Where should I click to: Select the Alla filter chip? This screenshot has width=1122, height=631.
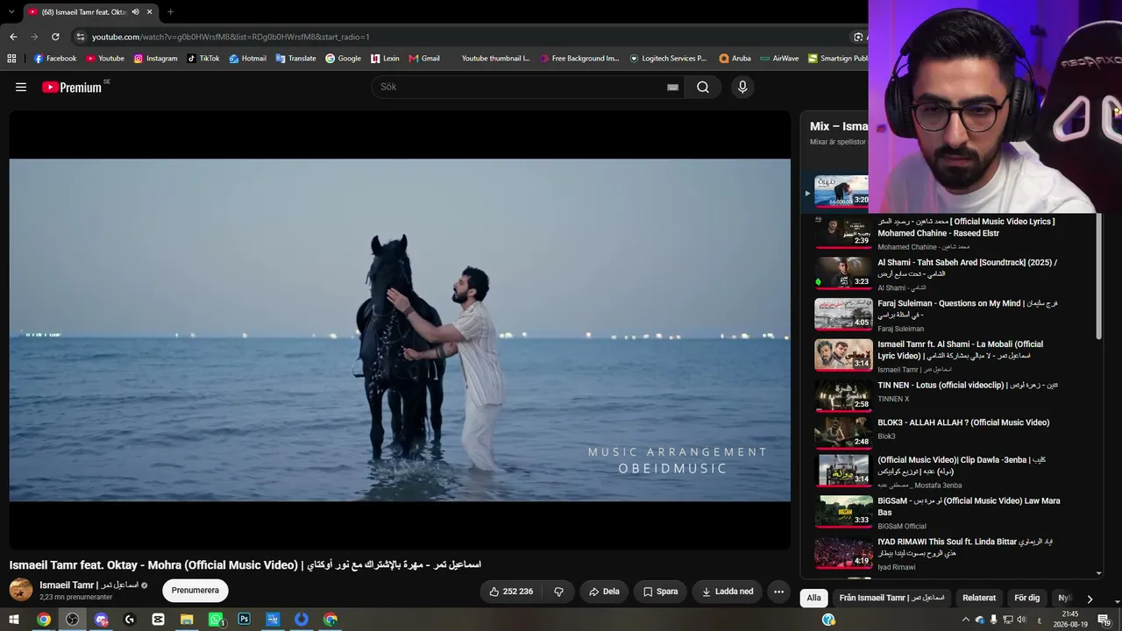pos(814,598)
